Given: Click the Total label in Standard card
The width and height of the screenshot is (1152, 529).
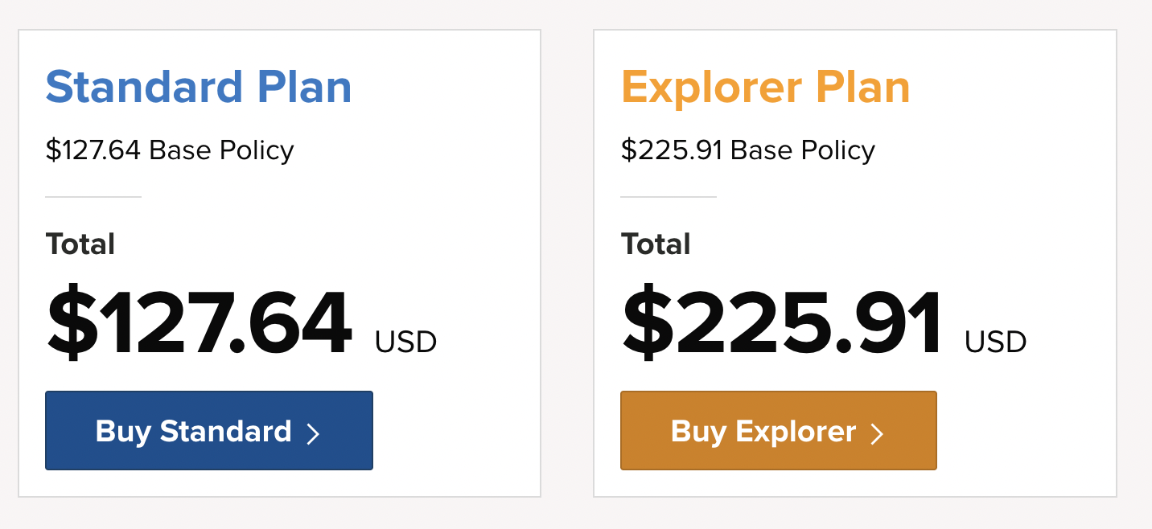Looking at the screenshot, I should click(80, 244).
